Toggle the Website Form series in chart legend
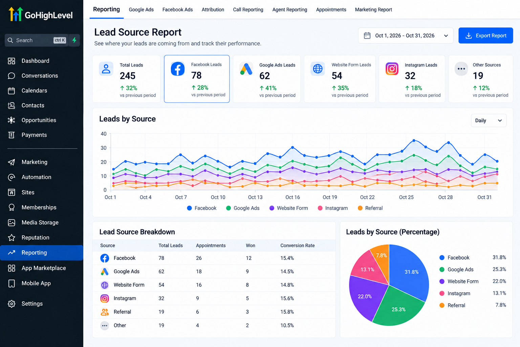Viewport: 520px width, 347px height. [x=289, y=208]
